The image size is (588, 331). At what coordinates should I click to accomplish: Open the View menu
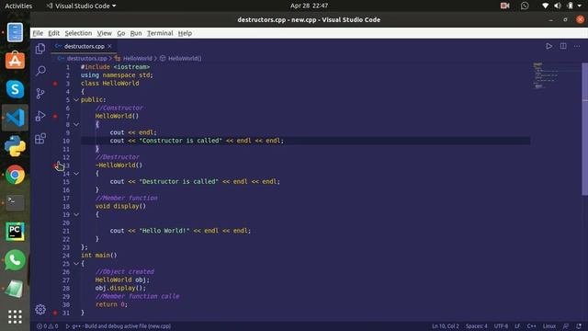click(x=104, y=33)
